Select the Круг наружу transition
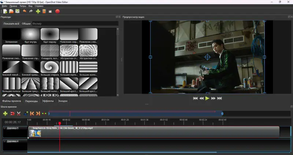Screen dimensions: 293x155 (50, 35)
